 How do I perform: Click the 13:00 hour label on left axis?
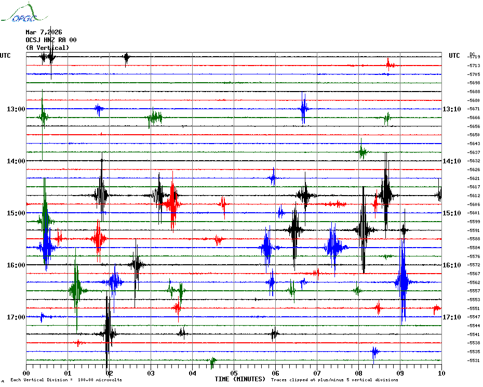click(16, 109)
